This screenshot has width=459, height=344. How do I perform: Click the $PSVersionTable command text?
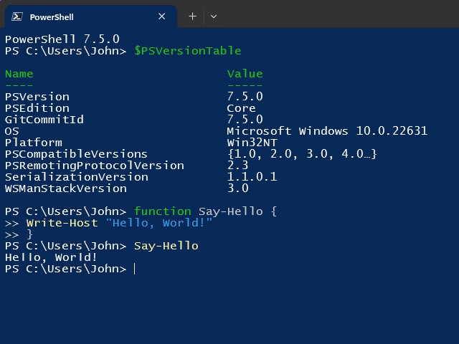click(x=187, y=51)
